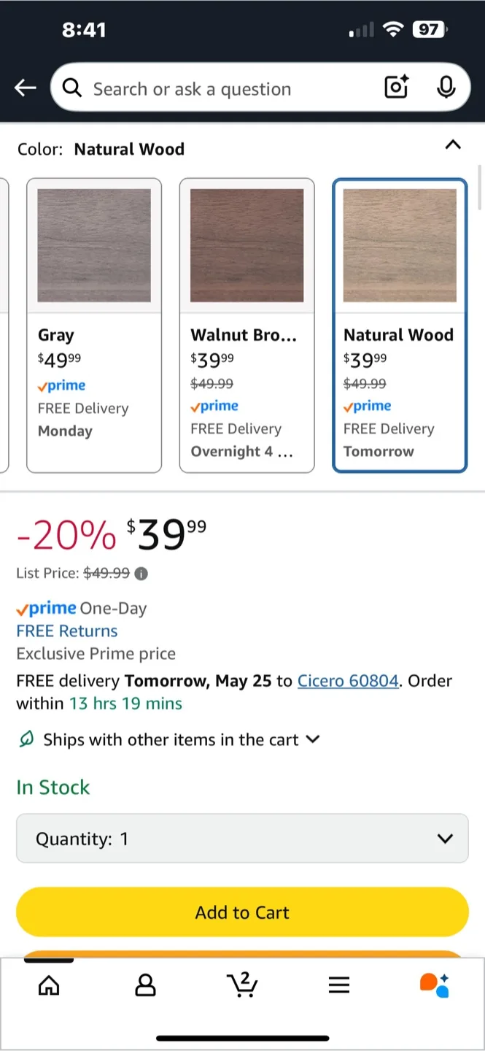
Task: Open the Cicero 60804 delivery location link
Action: pyautogui.click(x=348, y=681)
